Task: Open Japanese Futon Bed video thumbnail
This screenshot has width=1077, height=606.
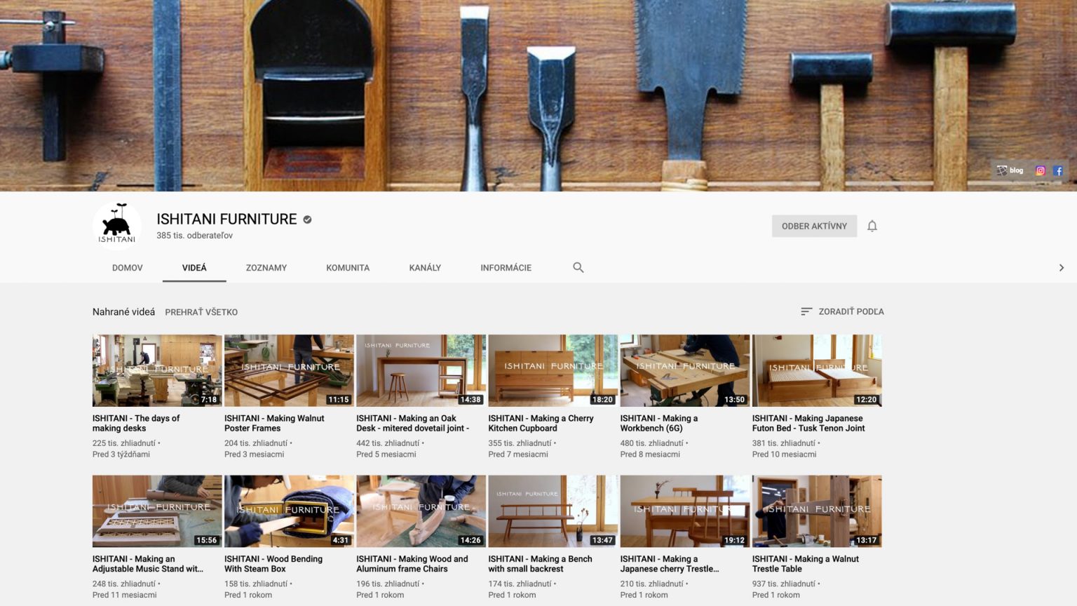Action: pos(817,370)
